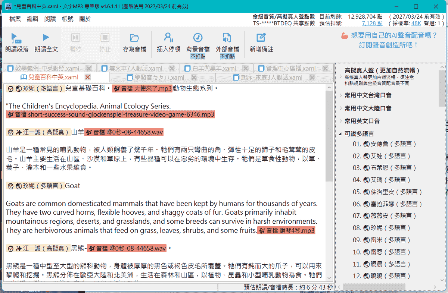Collapse the 可說多語言 voice group

pos(340,134)
